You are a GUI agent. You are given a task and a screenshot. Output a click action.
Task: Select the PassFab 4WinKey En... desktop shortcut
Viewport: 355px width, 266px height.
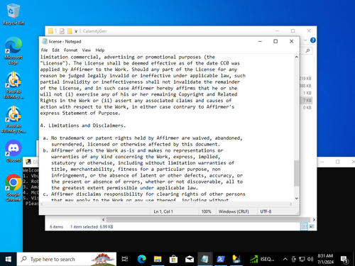coord(13,119)
